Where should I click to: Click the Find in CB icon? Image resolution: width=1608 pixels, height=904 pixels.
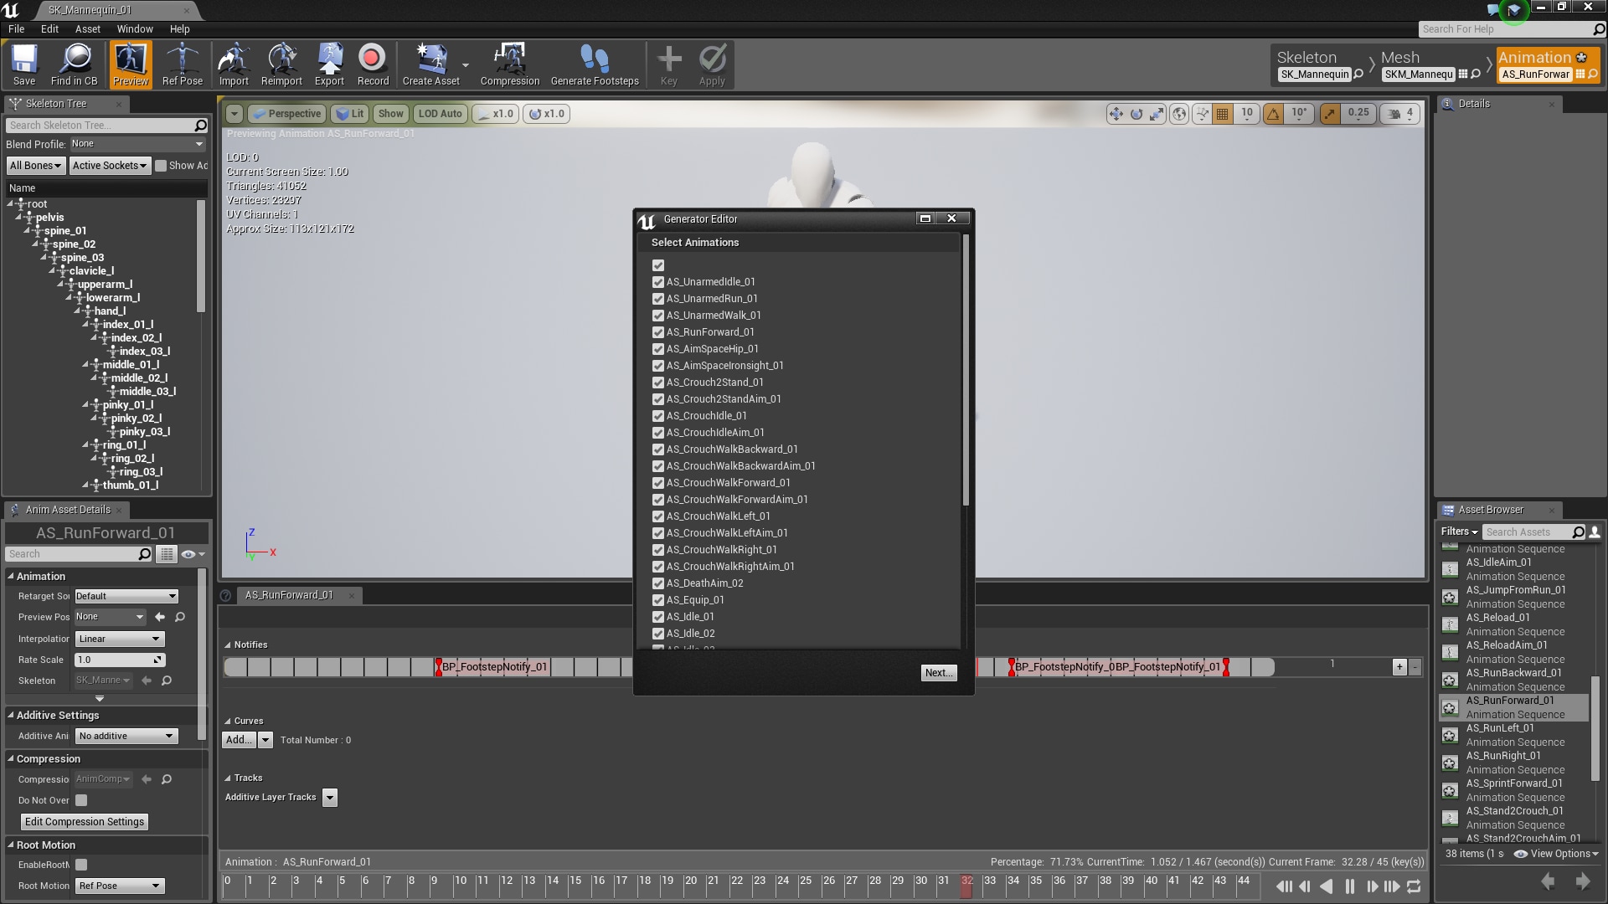(x=74, y=64)
